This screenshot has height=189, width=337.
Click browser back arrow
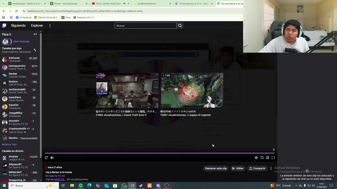tap(4, 11)
